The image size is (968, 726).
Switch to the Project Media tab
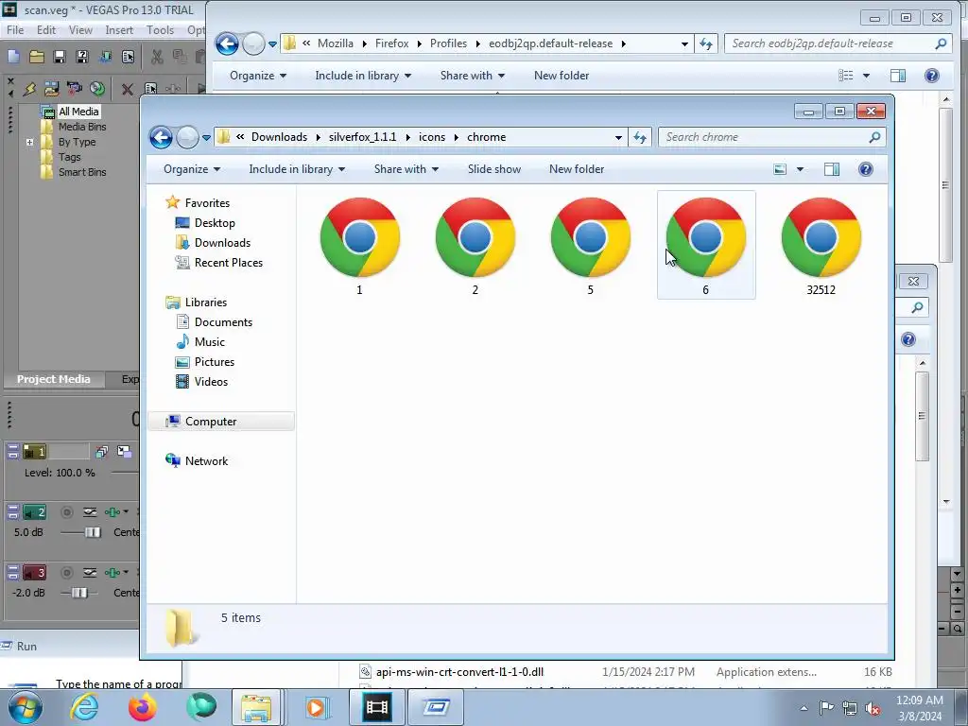[x=53, y=379]
